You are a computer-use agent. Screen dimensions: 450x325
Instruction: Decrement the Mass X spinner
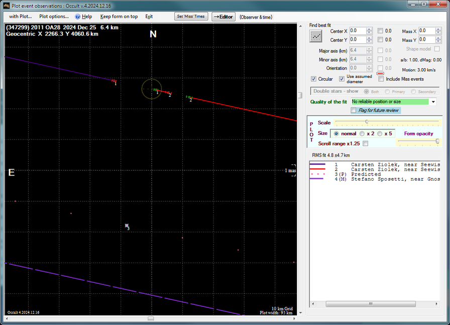(x=438, y=33)
